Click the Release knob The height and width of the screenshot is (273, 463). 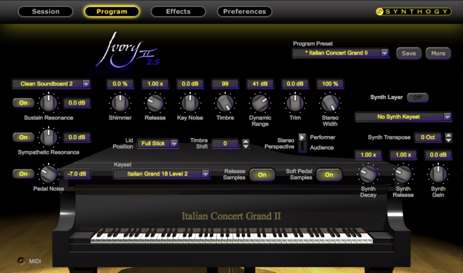[x=155, y=103]
